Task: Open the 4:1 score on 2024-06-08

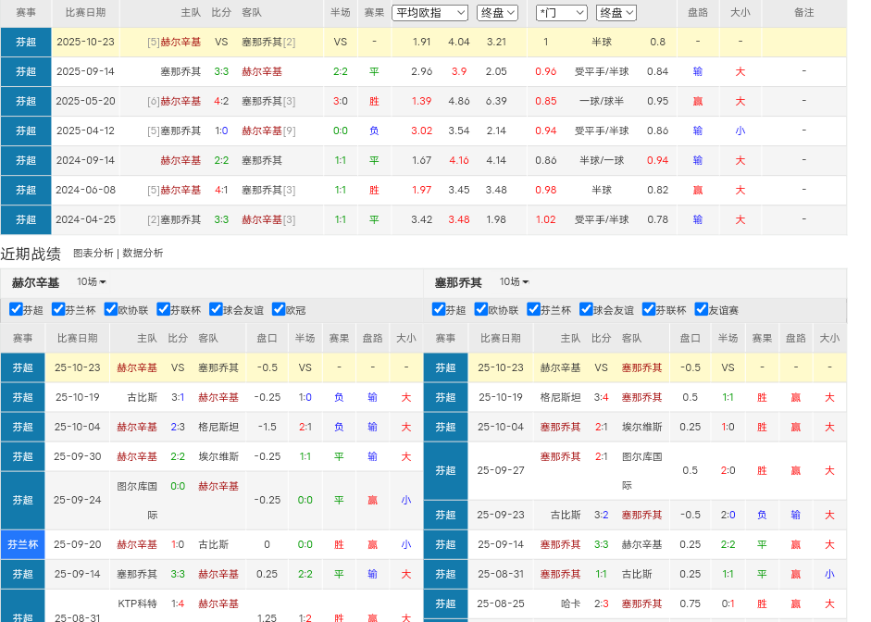Action: 221,190
